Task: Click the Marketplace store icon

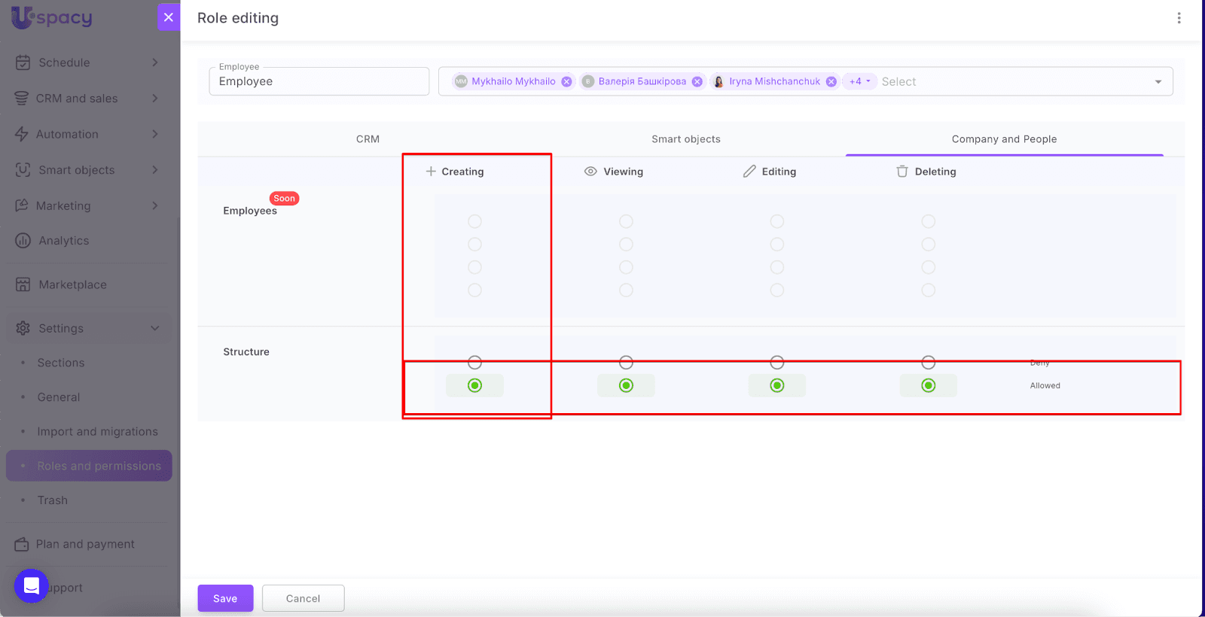Action: pyautogui.click(x=23, y=284)
